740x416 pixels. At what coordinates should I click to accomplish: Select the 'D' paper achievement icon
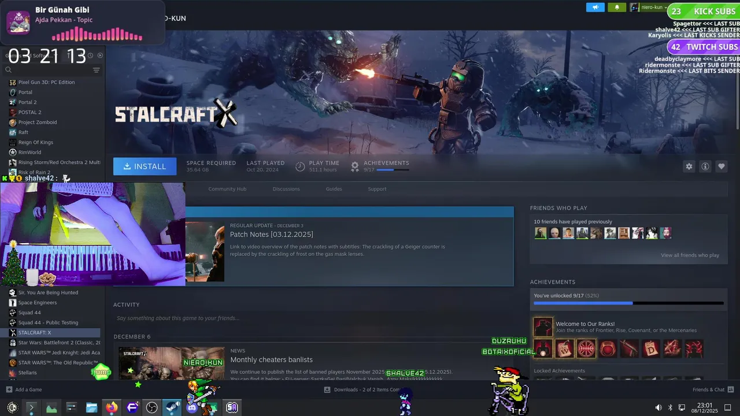[651, 348]
